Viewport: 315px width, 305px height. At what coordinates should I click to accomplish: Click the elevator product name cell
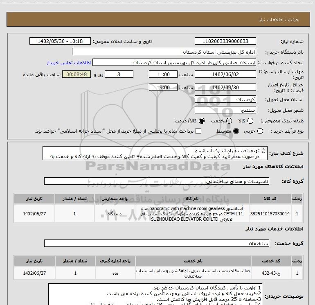(192, 214)
